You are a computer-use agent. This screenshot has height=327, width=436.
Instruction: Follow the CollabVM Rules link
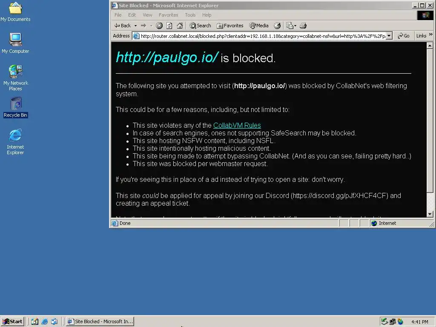(x=237, y=126)
